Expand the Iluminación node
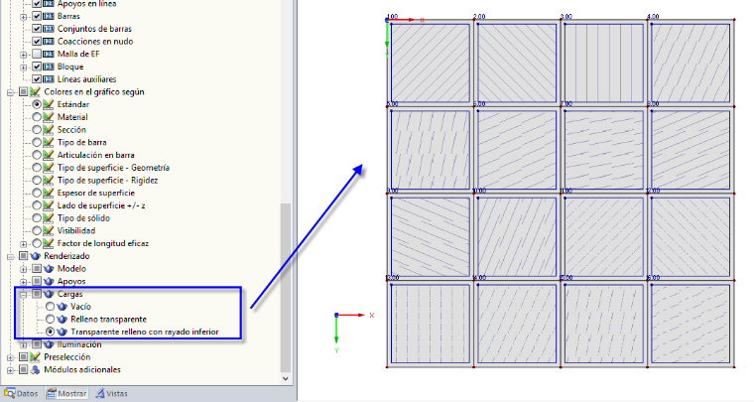754x402 pixels. pos(23,344)
